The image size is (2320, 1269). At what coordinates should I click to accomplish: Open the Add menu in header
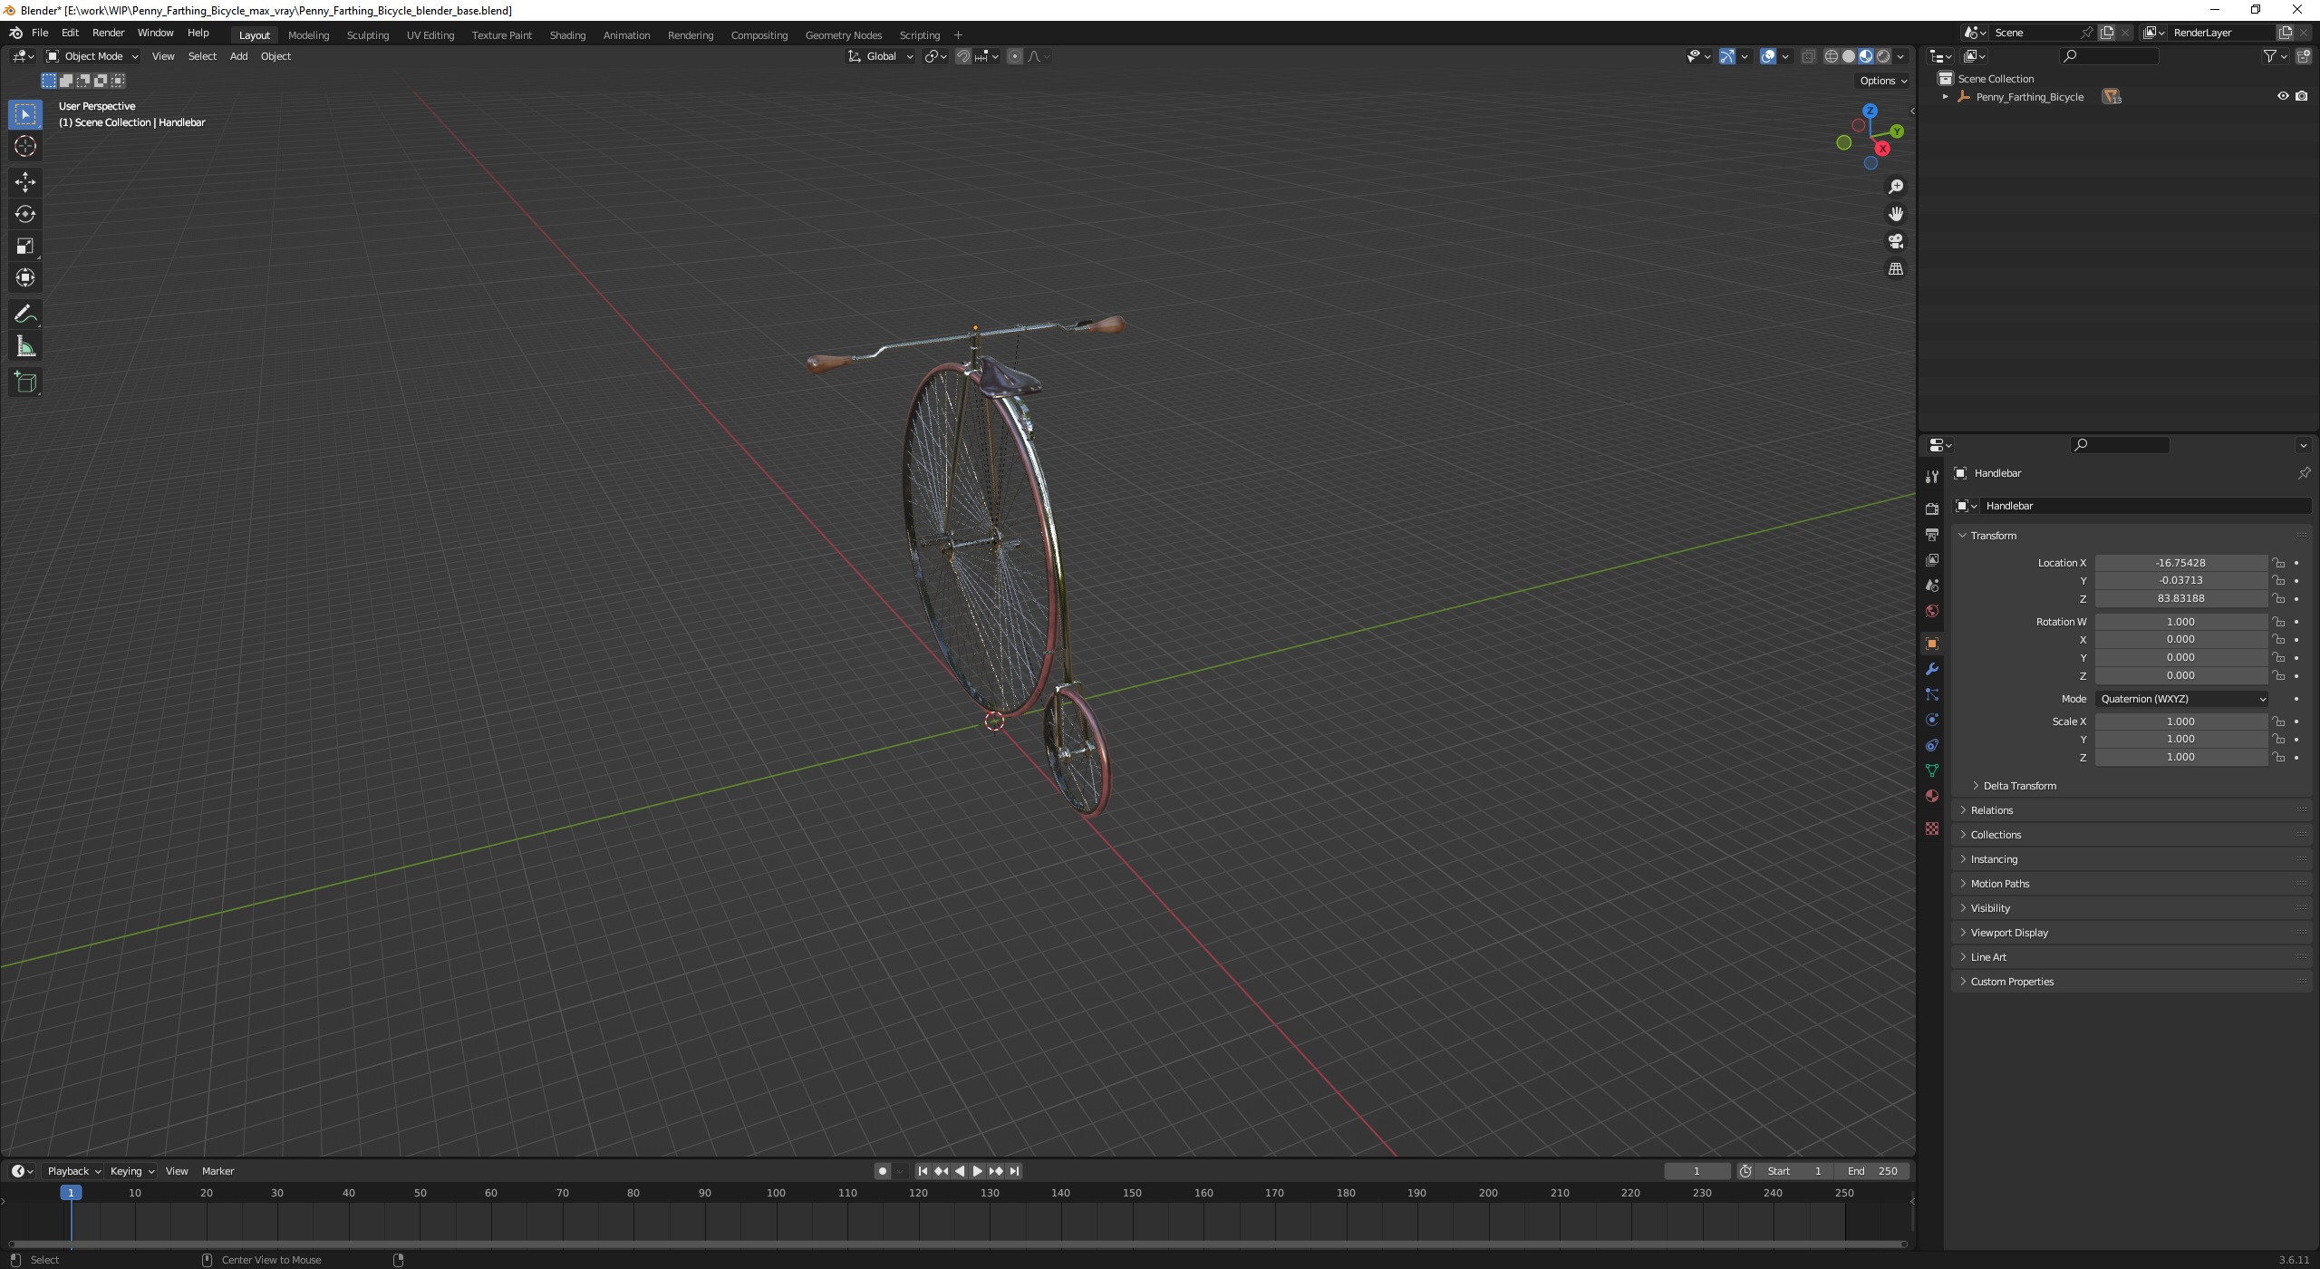(237, 56)
